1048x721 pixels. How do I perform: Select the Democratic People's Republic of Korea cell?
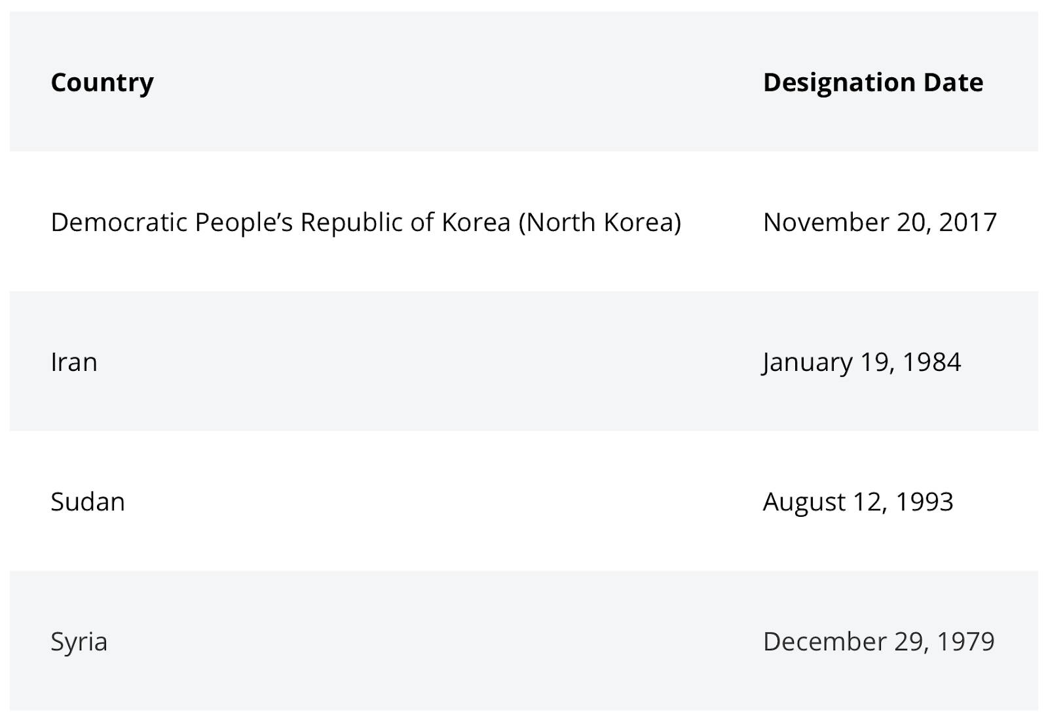[366, 222]
